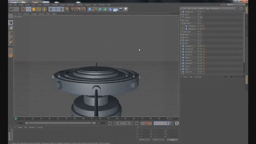This screenshot has width=256, height=144.
Task: Open the coordinate system icon after Z
Action: (66, 9)
